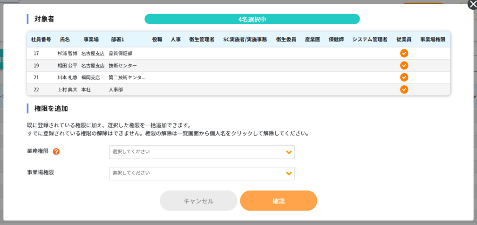Click the システム管理者 column header
Viewport: 477px width, 225px height.
pos(369,40)
